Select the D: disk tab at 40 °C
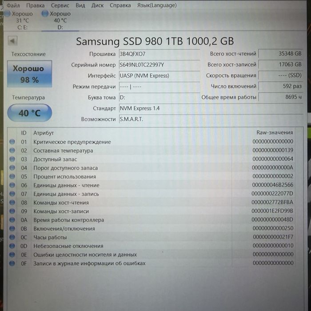311x311 pixels. [x=60, y=20]
